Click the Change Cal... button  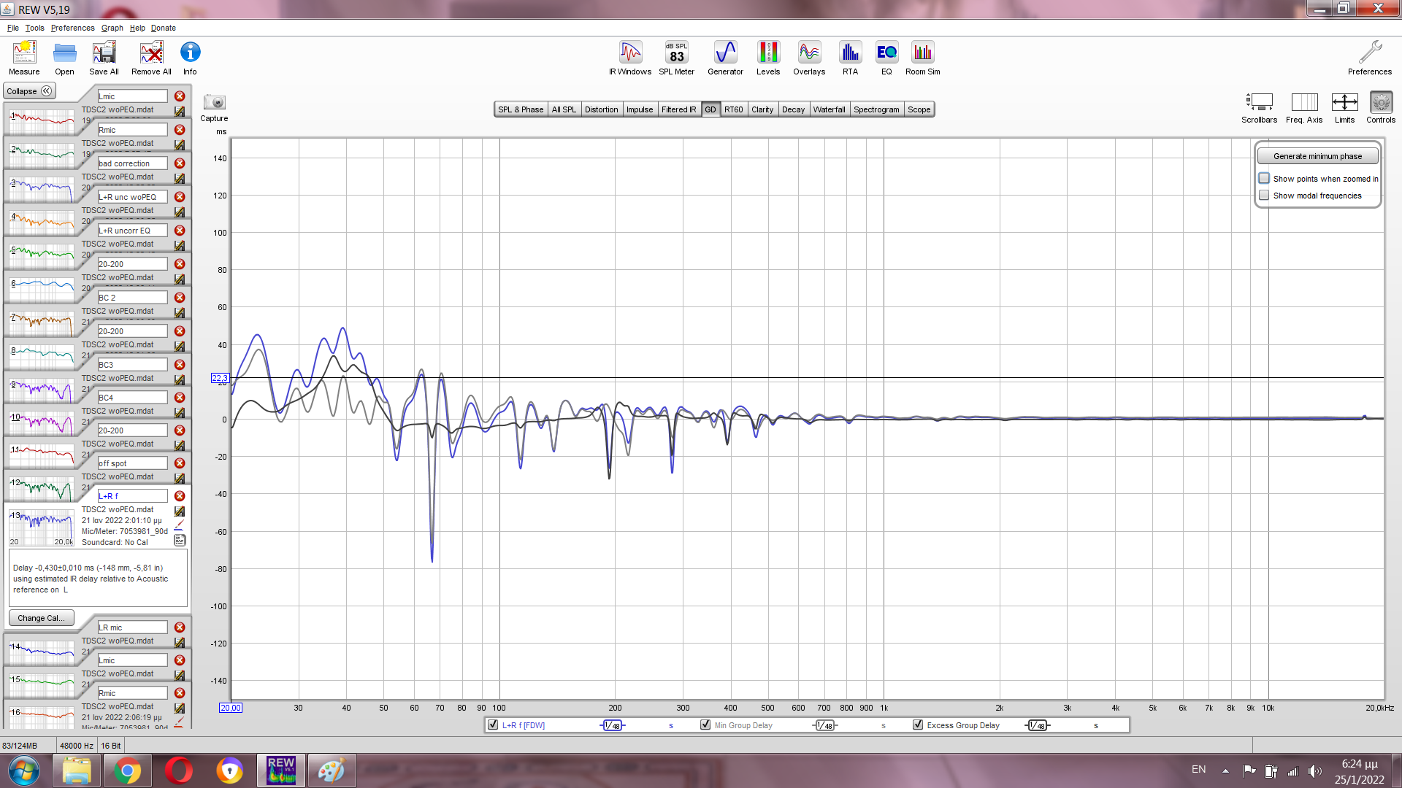[x=41, y=618]
